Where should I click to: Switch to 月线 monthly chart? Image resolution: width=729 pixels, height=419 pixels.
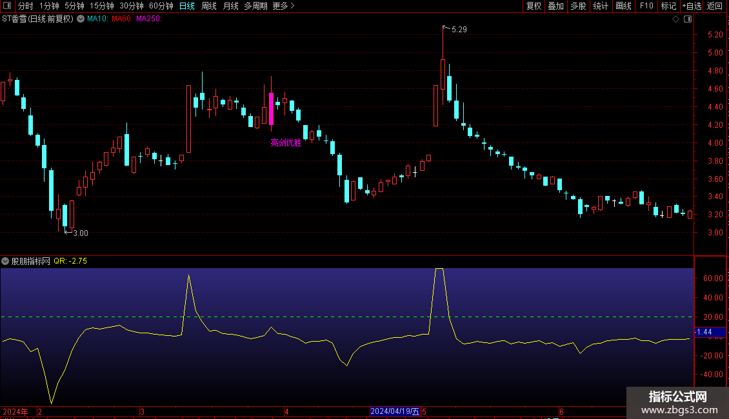[x=230, y=6]
